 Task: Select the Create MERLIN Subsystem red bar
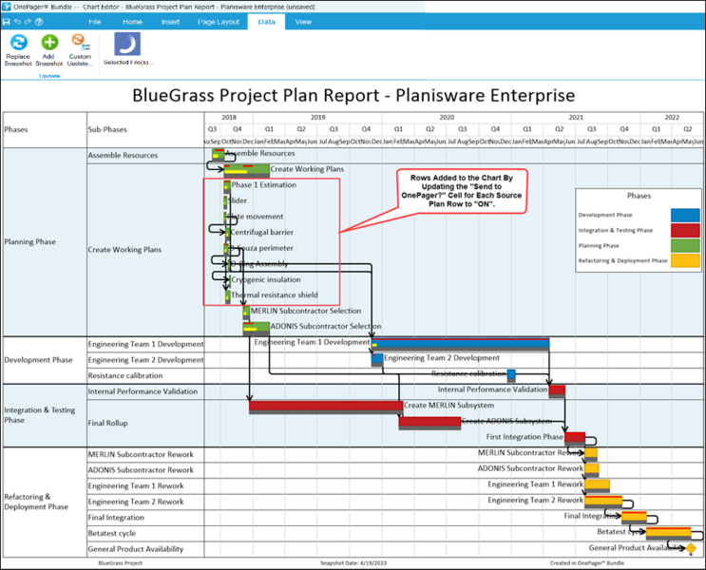[x=326, y=407]
